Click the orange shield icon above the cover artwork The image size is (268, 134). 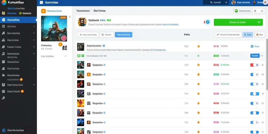pos(43,11)
